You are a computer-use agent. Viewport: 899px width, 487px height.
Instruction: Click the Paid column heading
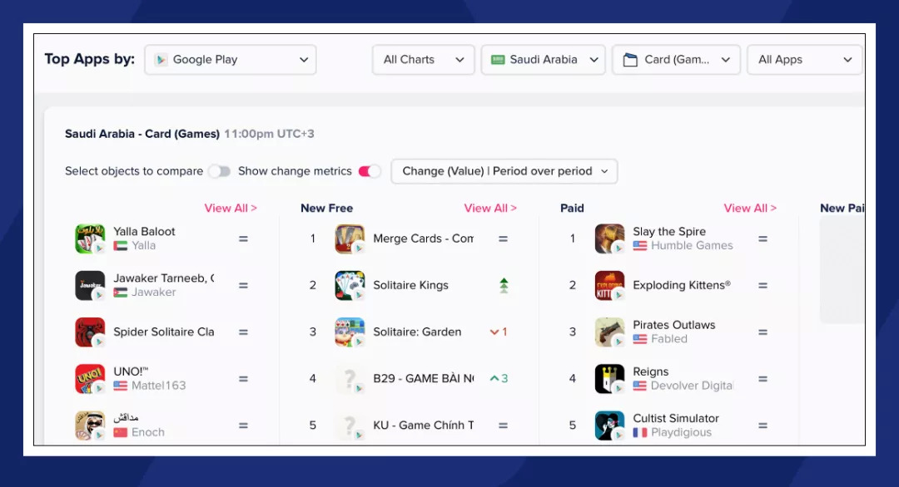572,209
